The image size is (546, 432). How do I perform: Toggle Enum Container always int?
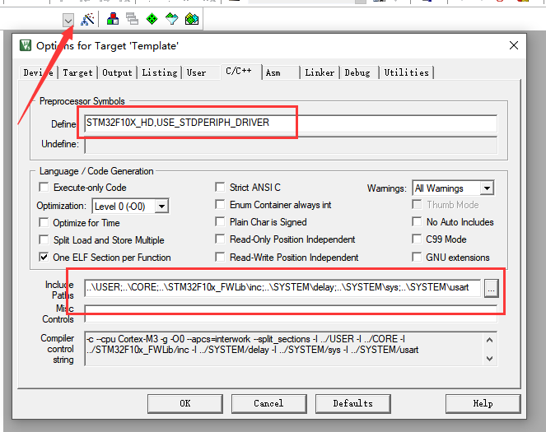(220, 205)
